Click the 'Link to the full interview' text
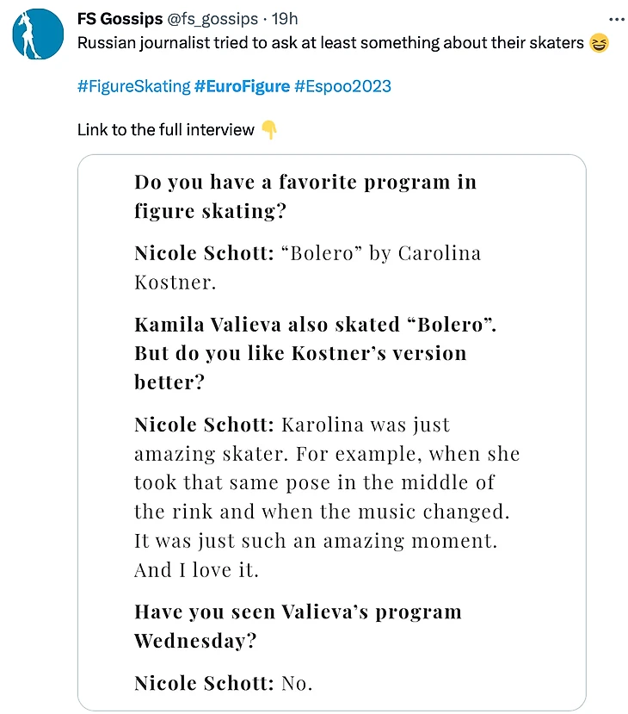 coord(166,130)
